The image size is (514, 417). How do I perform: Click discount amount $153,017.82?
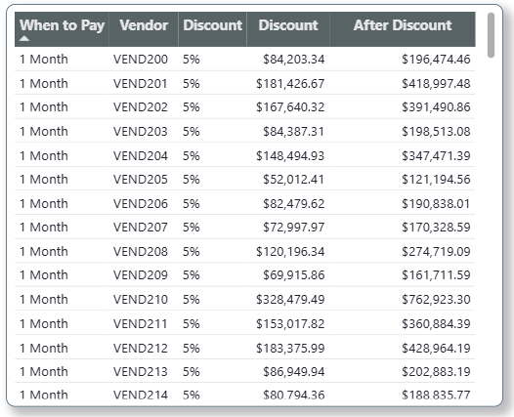290,323
